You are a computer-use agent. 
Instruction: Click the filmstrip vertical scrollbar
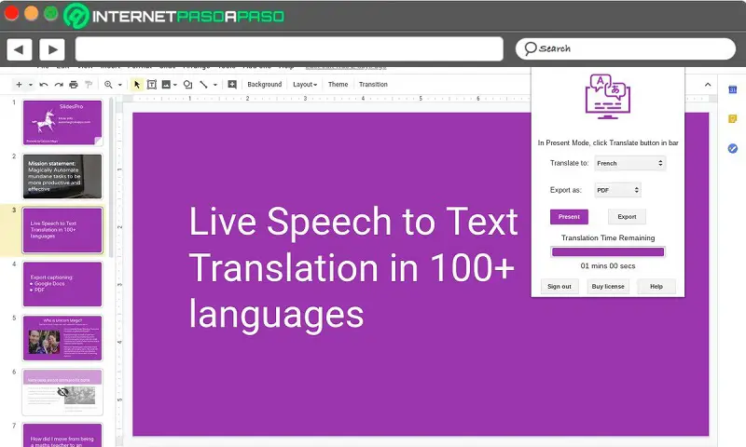pos(111,176)
